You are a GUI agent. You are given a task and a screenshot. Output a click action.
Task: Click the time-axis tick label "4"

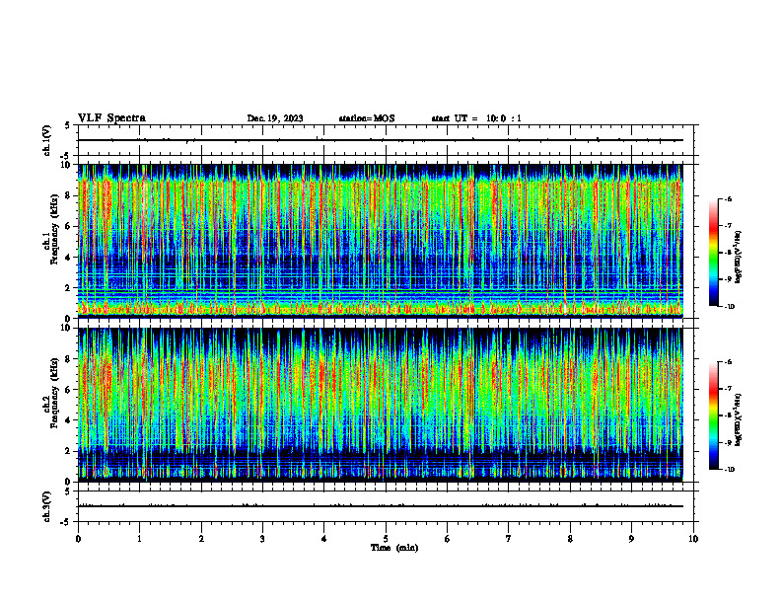point(323,539)
